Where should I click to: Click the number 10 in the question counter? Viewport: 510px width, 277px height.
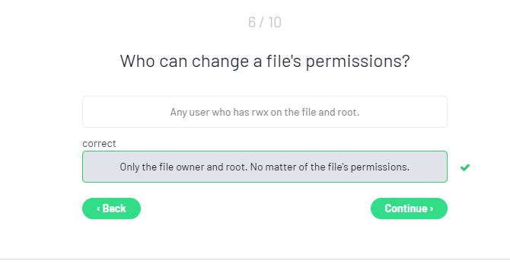[x=275, y=22]
